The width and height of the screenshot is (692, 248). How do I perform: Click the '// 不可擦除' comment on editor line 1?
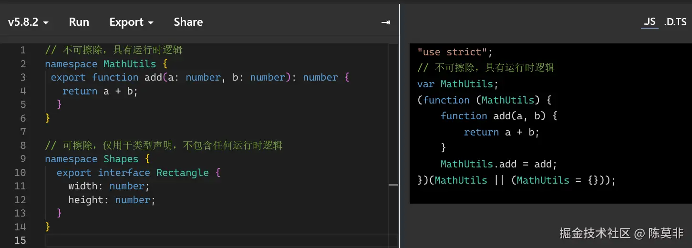114,50
